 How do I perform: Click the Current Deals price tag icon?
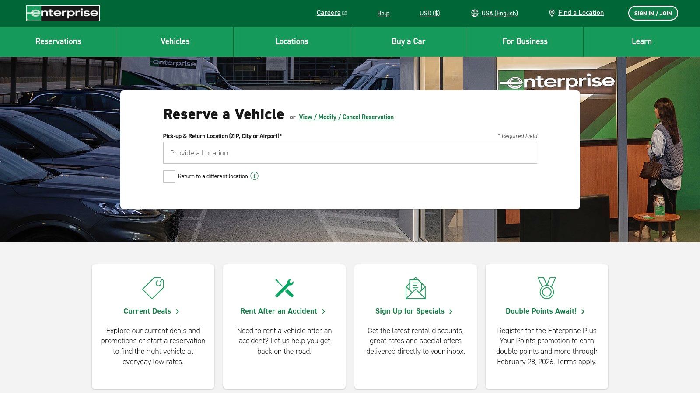[x=153, y=288]
